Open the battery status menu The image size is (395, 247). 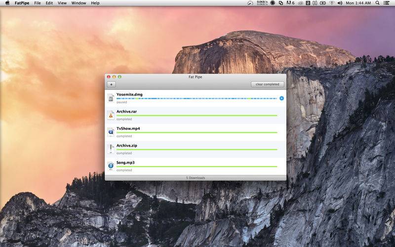(x=323, y=3)
